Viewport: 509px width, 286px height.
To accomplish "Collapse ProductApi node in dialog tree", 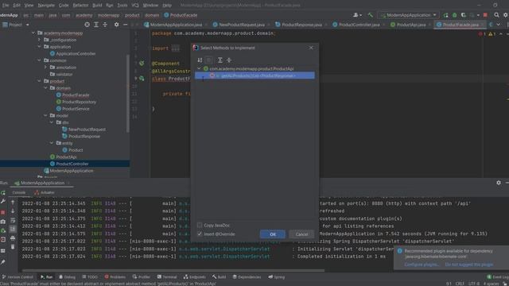I will coord(199,69).
